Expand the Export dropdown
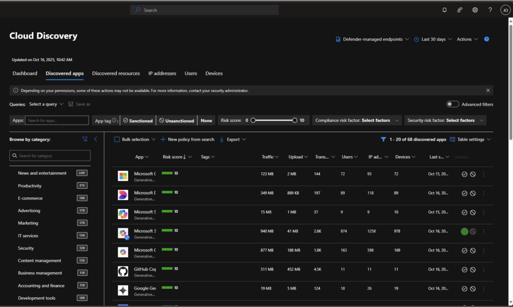513x307 pixels. [233, 139]
